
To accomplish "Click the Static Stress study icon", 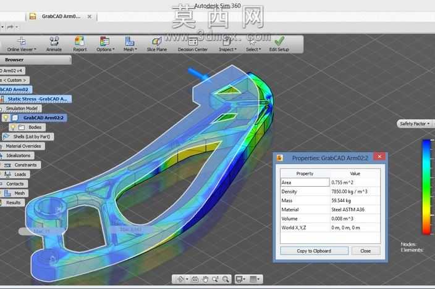I will coord(2,99).
